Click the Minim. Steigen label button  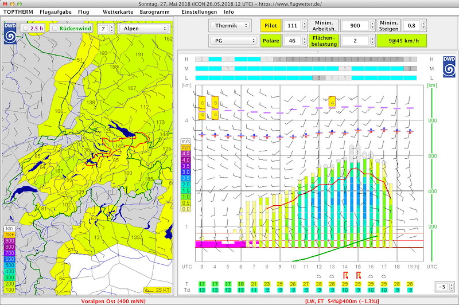388,25
